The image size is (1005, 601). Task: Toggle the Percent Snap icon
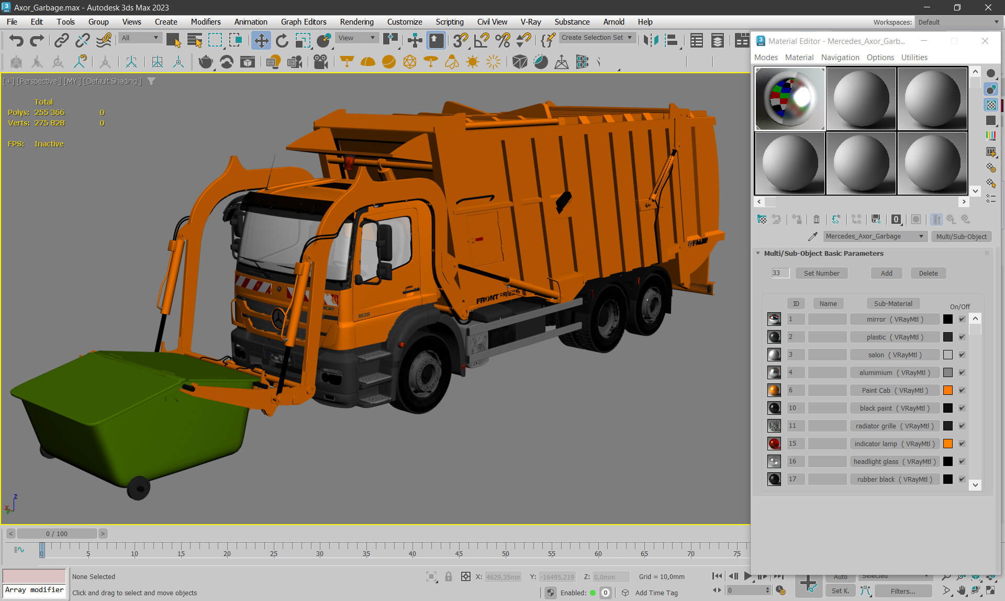tap(502, 40)
